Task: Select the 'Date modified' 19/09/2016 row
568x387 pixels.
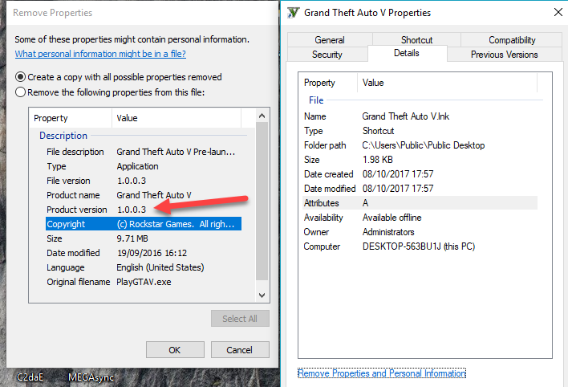Action: (x=144, y=253)
